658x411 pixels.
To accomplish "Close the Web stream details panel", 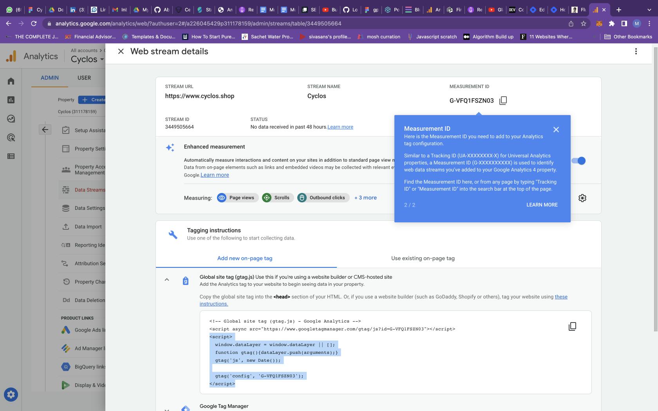I will tap(121, 51).
